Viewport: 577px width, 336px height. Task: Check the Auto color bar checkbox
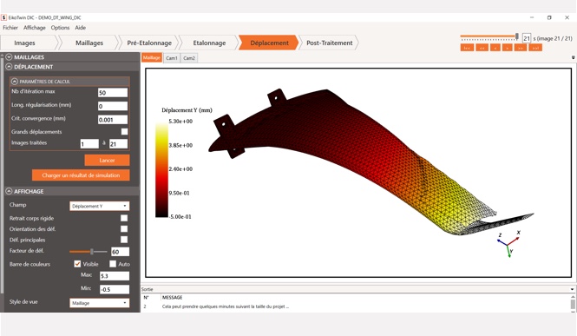pos(113,264)
